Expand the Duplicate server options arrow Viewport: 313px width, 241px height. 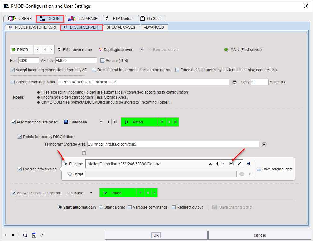142,49
